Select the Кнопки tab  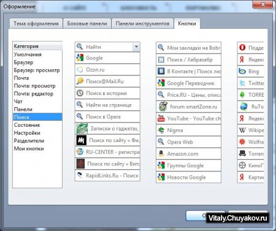click(x=187, y=24)
